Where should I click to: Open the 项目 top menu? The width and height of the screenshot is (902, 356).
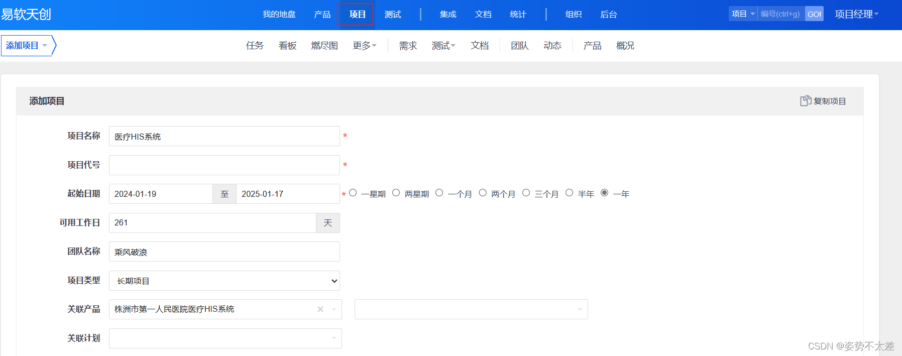(x=357, y=15)
